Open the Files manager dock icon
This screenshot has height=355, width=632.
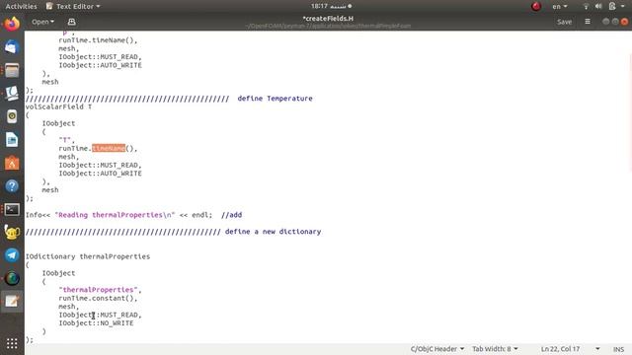12,71
